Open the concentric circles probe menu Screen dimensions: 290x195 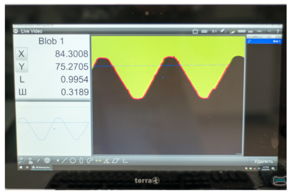tap(47, 161)
